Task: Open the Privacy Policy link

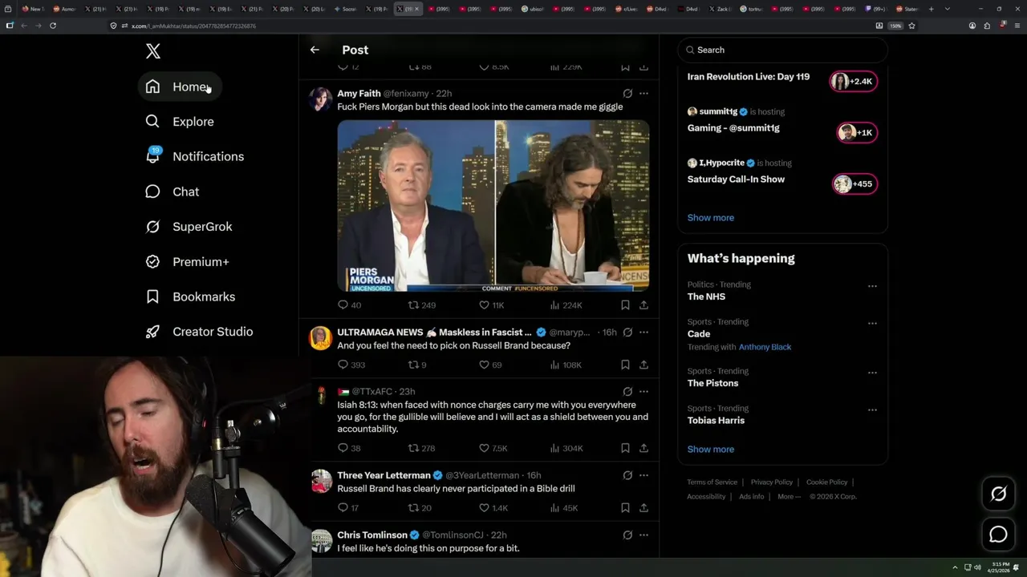Action: pyautogui.click(x=771, y=482)
